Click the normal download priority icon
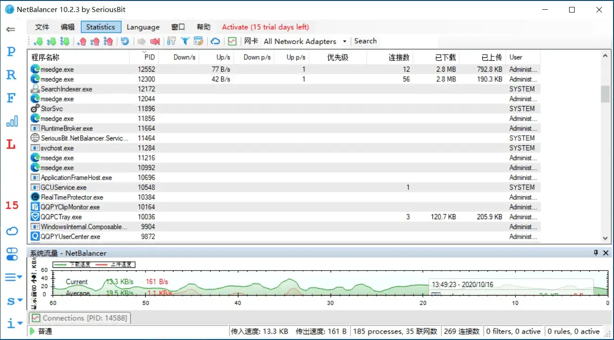Viewport: 614px width, 340px height. [x=51, y=41]
